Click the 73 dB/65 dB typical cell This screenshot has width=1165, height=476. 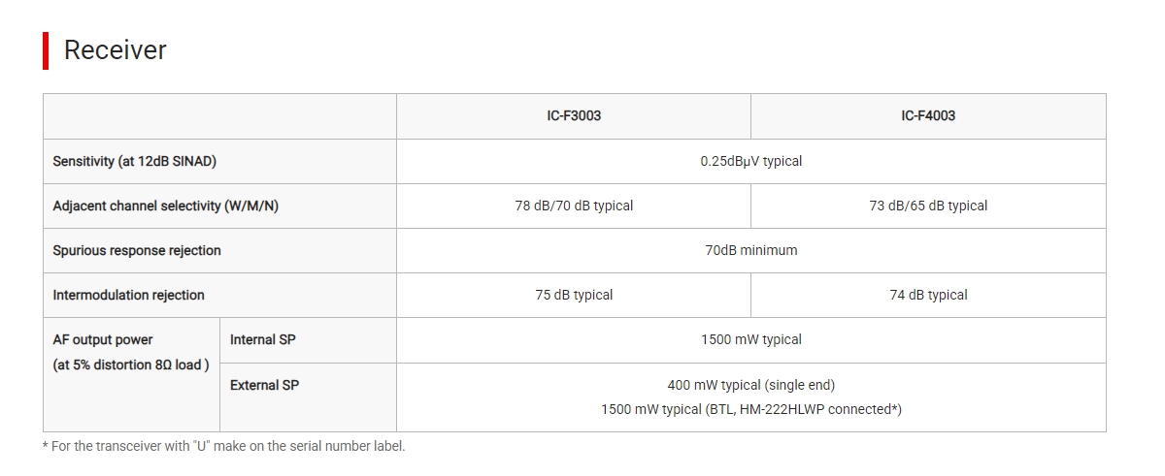928,206
